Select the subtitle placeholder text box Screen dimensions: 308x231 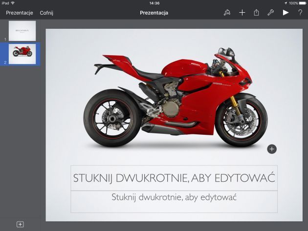coord(174,202)
